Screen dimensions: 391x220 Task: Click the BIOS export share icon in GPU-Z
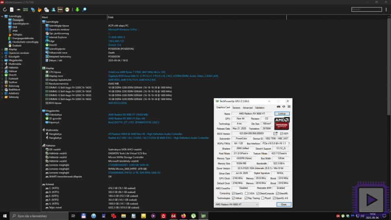[x=275, y=133]
